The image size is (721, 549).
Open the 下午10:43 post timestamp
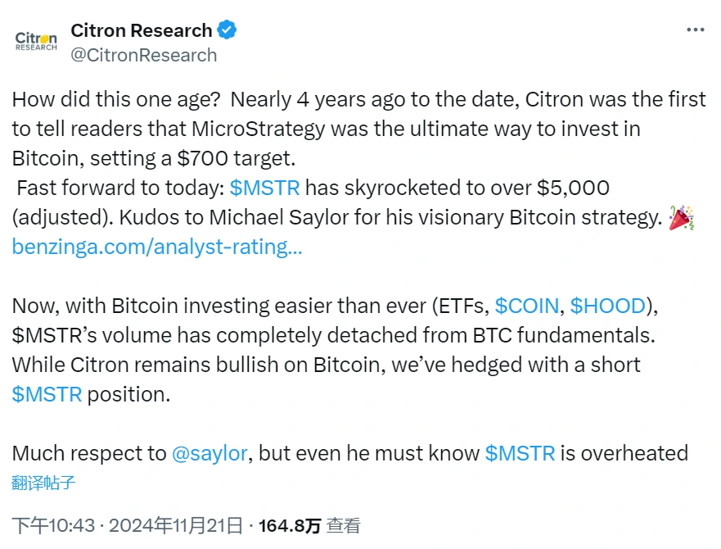[53, 525]
